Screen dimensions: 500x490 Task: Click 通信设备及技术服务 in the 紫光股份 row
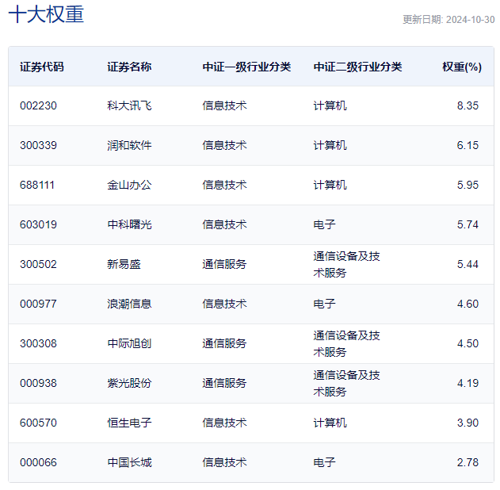pos(346,384)
